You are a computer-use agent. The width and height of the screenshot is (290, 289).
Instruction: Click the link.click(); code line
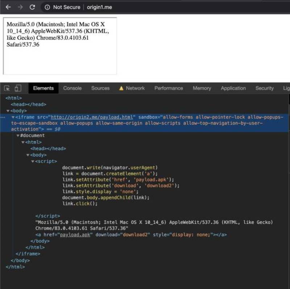[80, 204]
